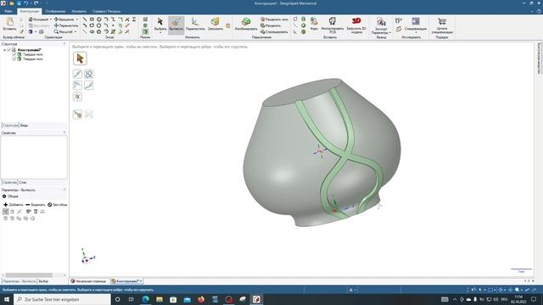
Task: Switch to the Конструкция ribbon tab
Action: pyautogui.click(x=30, y=11)
